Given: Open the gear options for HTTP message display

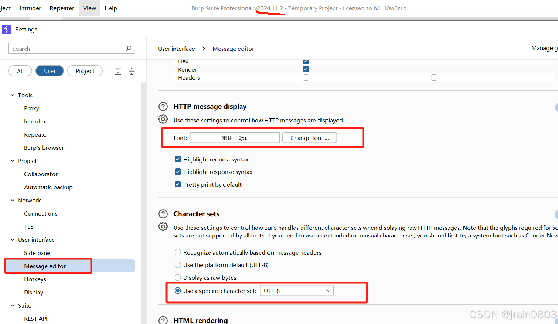Looking at the screenshot, I should click(x=163, y=119).
